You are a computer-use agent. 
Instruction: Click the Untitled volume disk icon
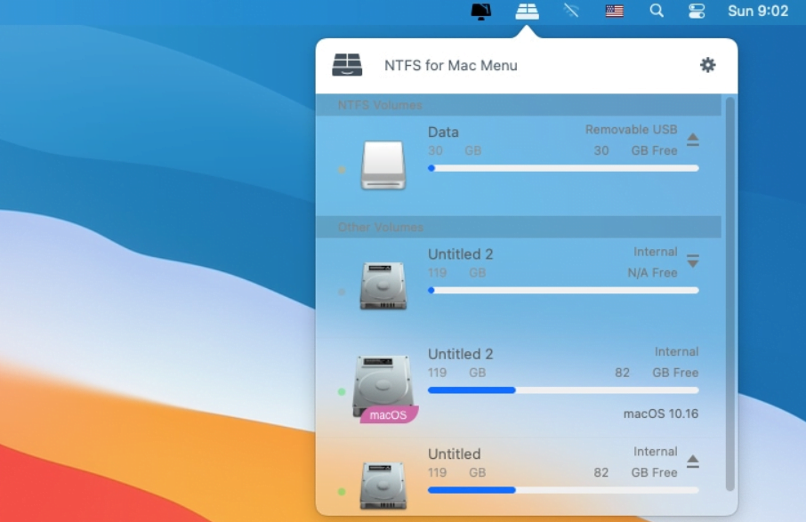point(383,486)
